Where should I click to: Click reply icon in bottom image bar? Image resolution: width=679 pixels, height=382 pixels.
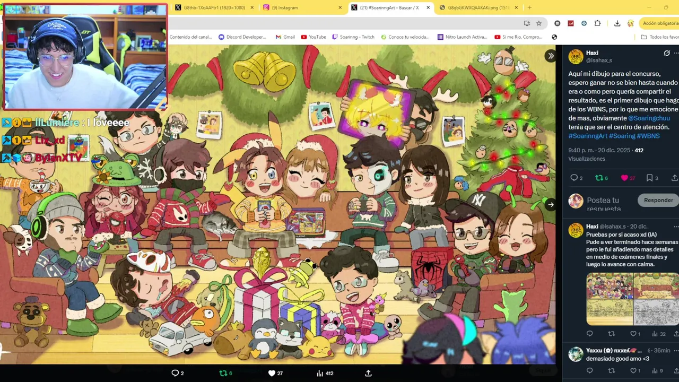click(175, 373)
